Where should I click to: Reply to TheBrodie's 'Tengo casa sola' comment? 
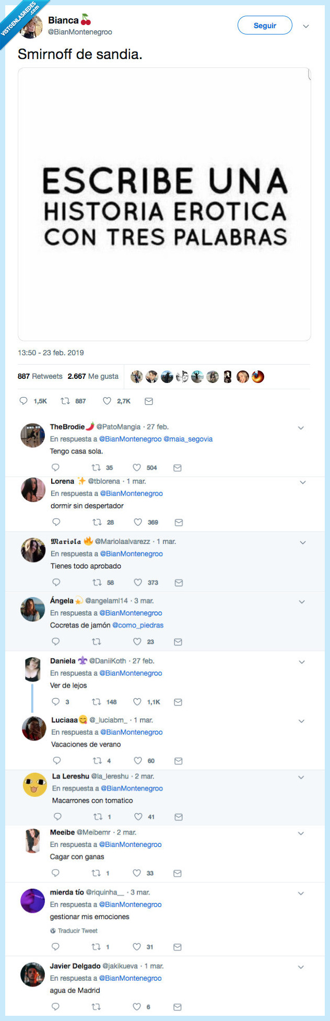pyautogui.click(x=56, y=468)
